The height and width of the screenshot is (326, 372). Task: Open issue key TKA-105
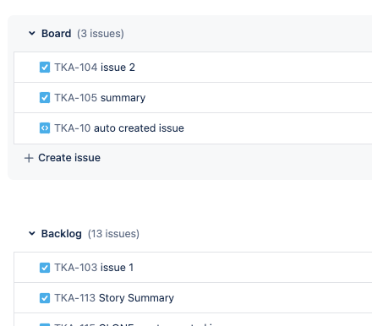point(76,98)
